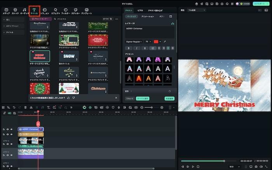Switch to the ビデオ tab
This screenshot has height=170, width=272.
tap(140, 10)
